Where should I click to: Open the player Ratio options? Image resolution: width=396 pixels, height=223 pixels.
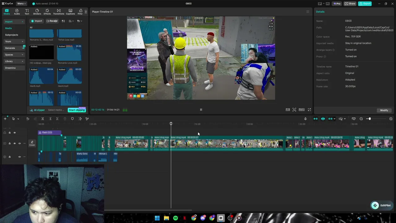301,110
